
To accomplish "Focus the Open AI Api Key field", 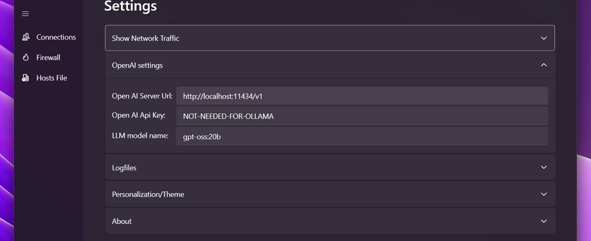I will 362,116.
